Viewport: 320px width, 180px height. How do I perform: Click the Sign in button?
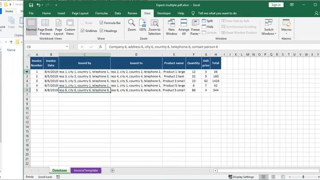click(276, 5)
